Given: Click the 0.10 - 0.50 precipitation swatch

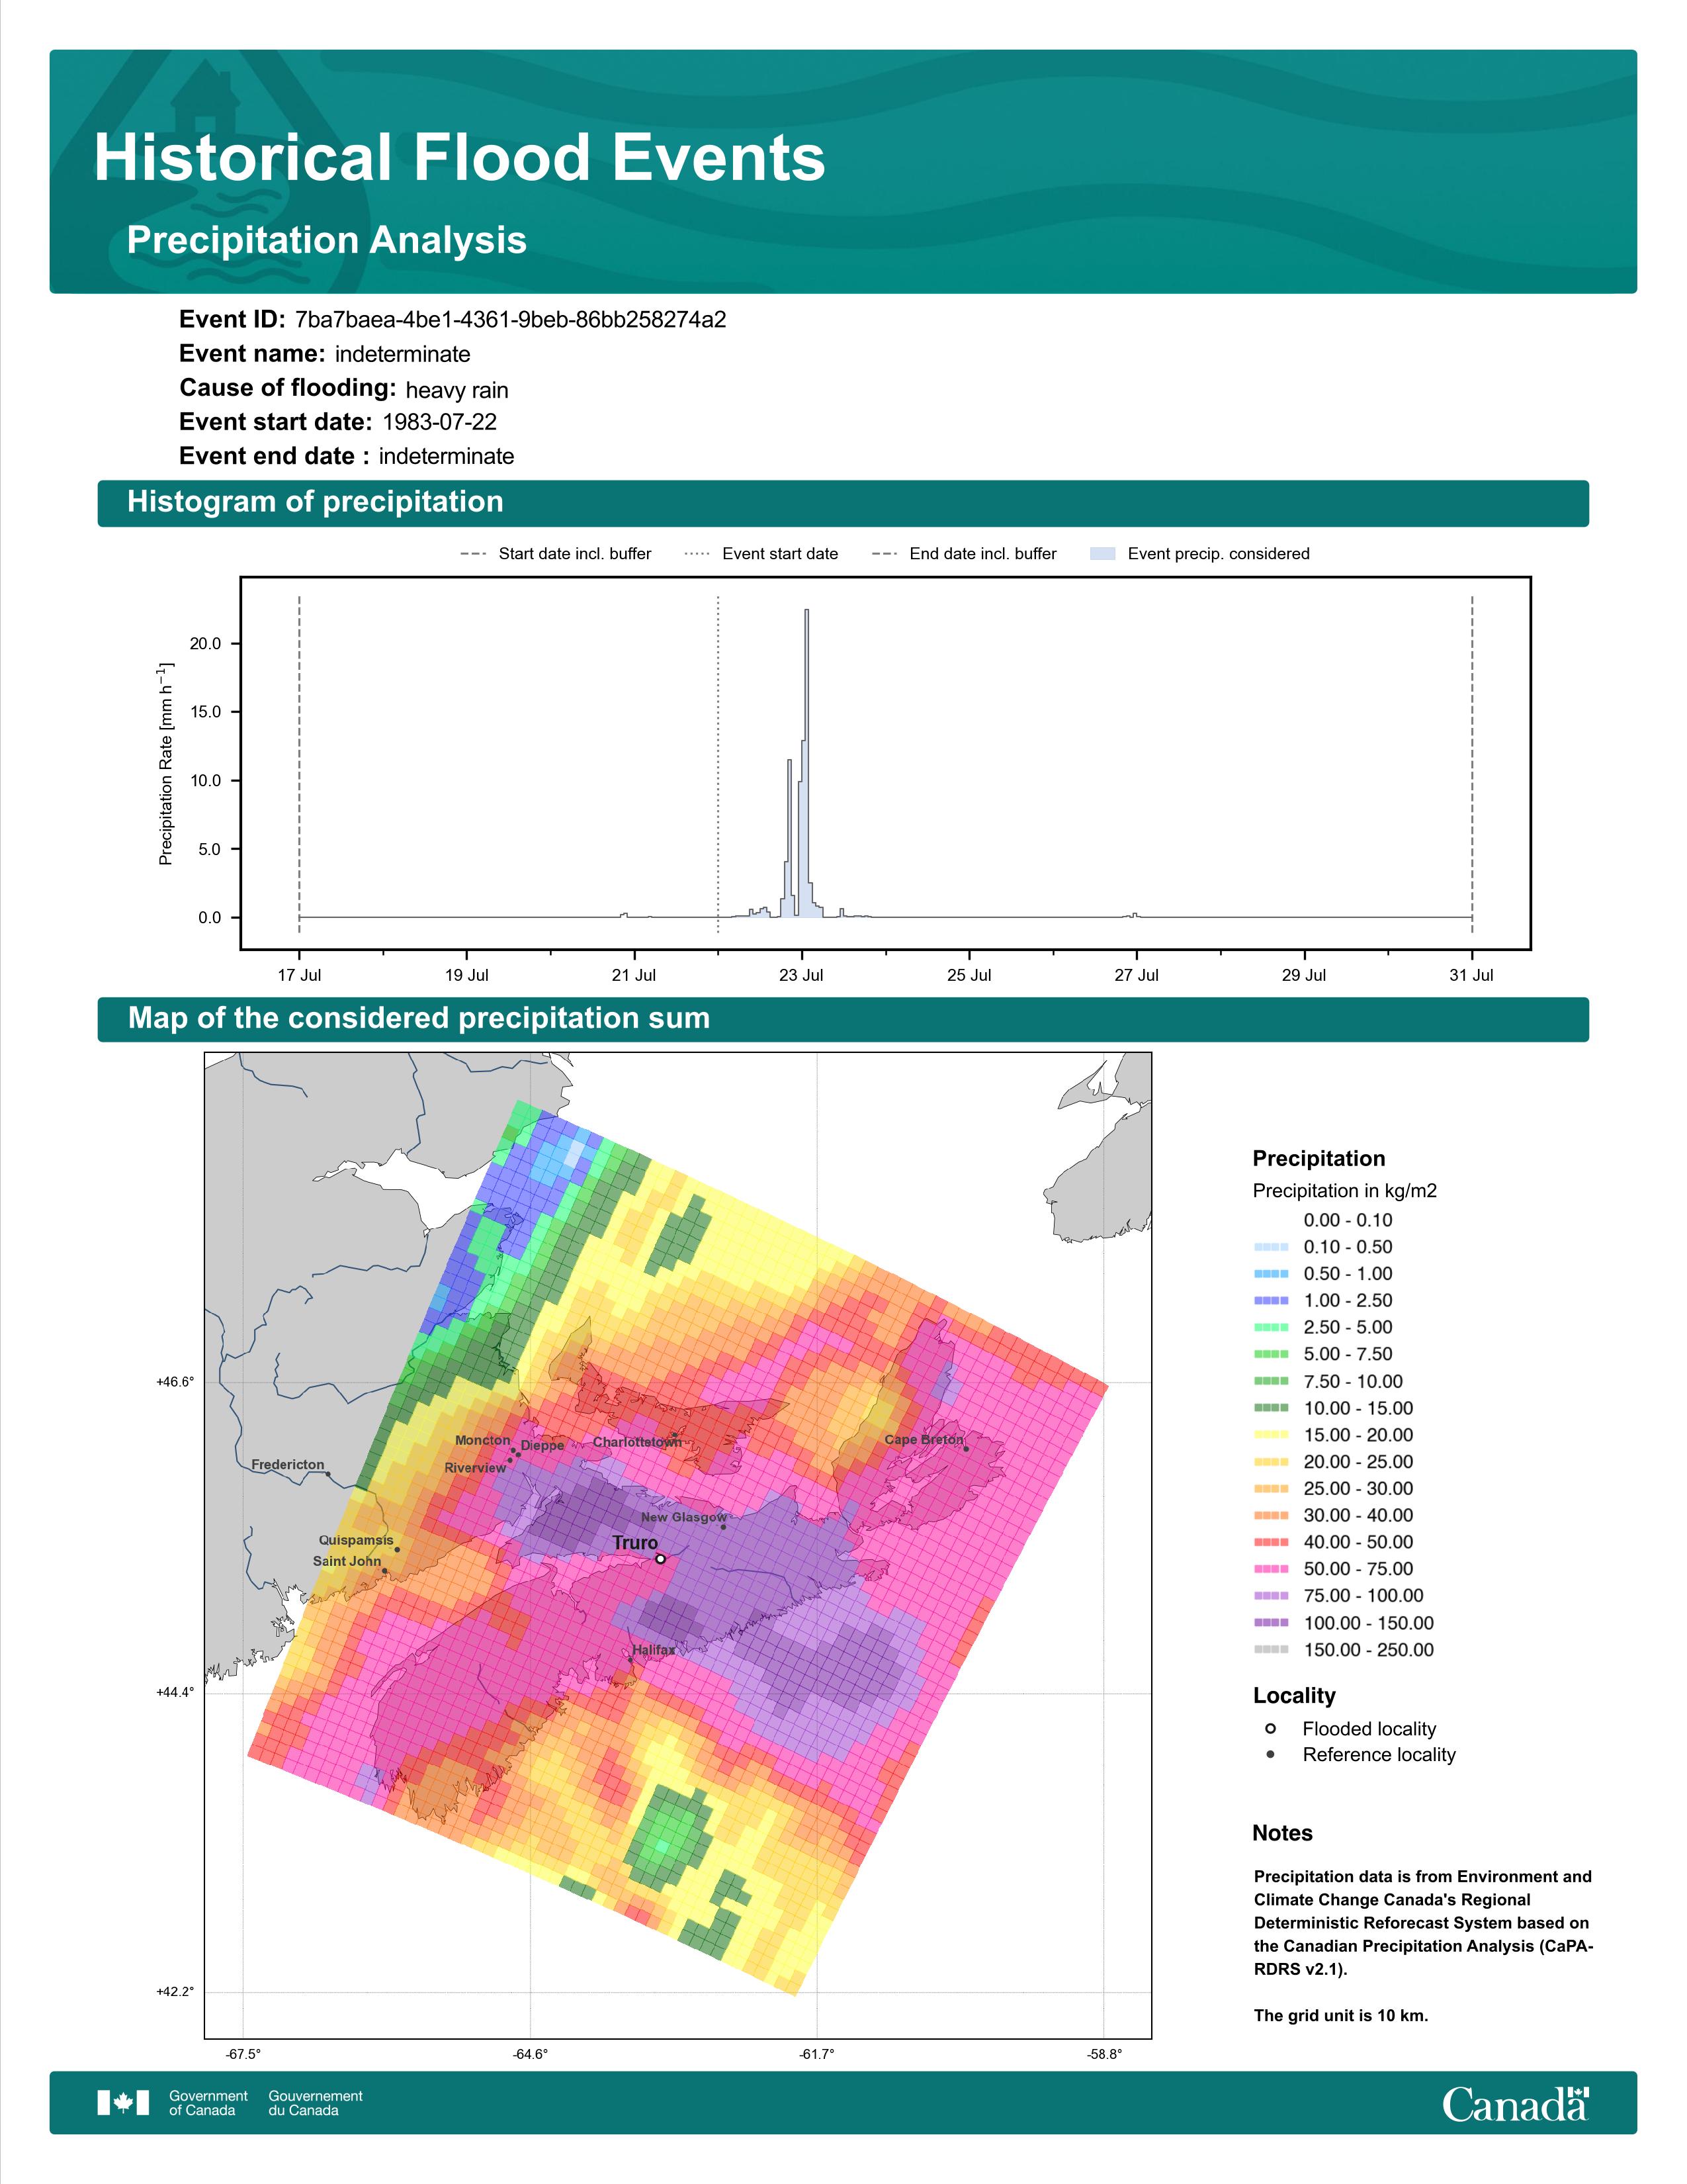Looking at the screenshot, I should [1272, 1247].
